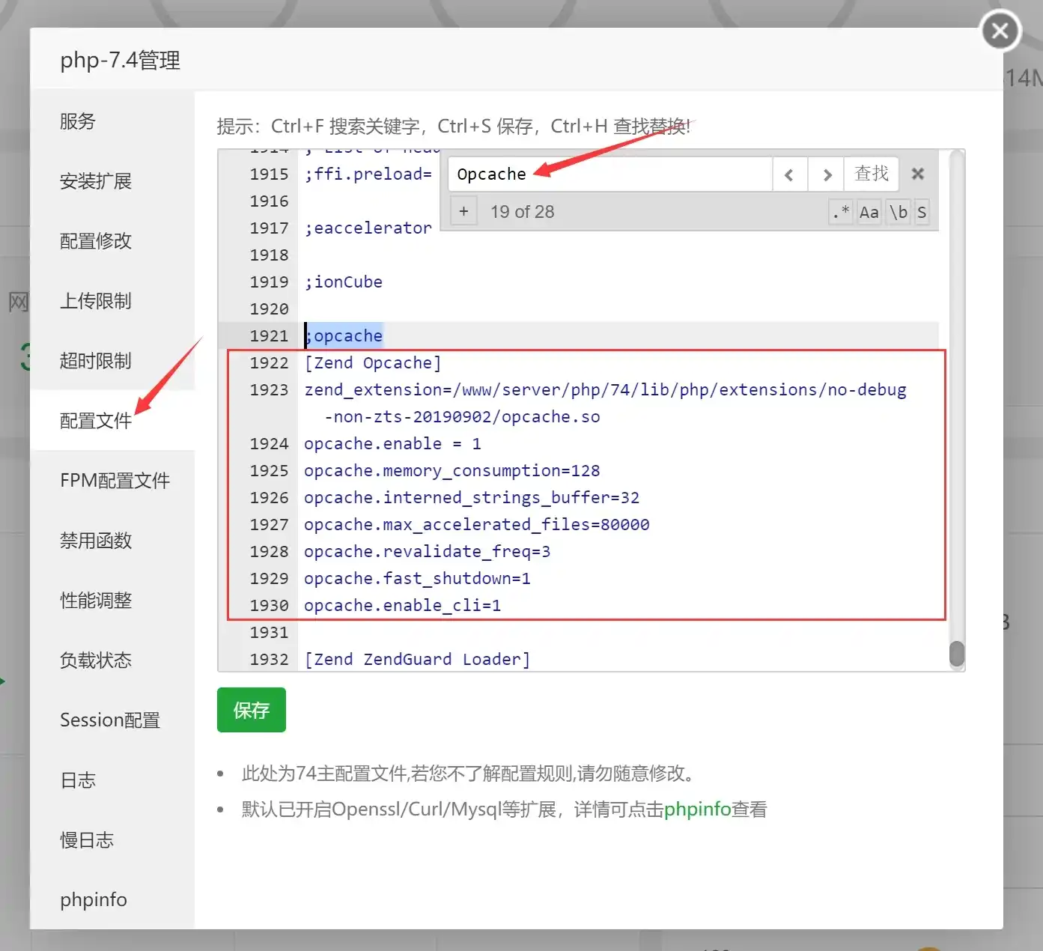Expand the replace field with the plus icon
Viewport: 1043px width, 951px height.
click(x=463, y=210)
